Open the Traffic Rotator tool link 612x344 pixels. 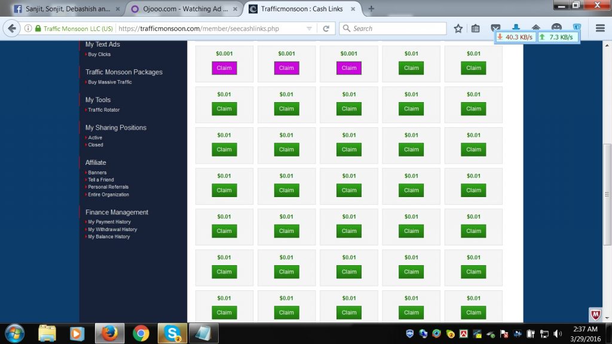pyautogui.click(x=104, y=110)
